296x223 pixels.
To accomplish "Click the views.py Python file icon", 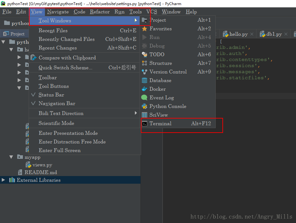I will click(x=28, y=165).
